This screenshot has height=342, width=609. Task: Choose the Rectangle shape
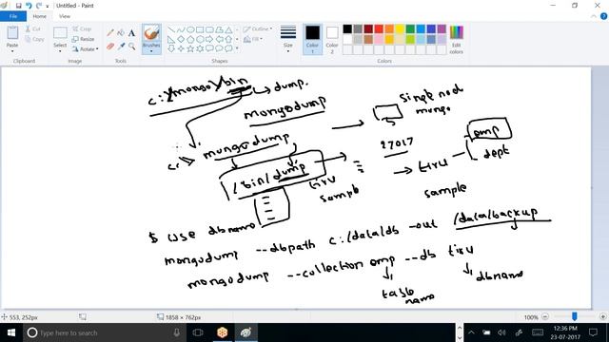pos(200,29)
